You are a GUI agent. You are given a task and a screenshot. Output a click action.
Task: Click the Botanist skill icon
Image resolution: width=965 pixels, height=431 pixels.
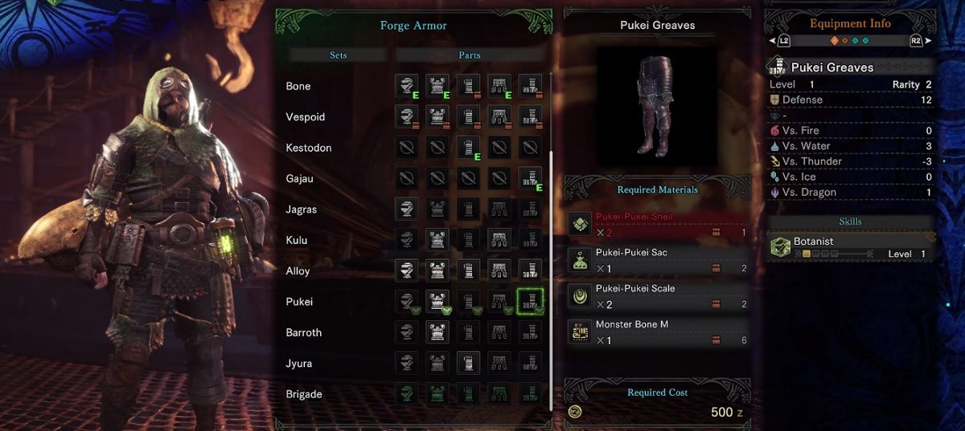coord(781,247)
